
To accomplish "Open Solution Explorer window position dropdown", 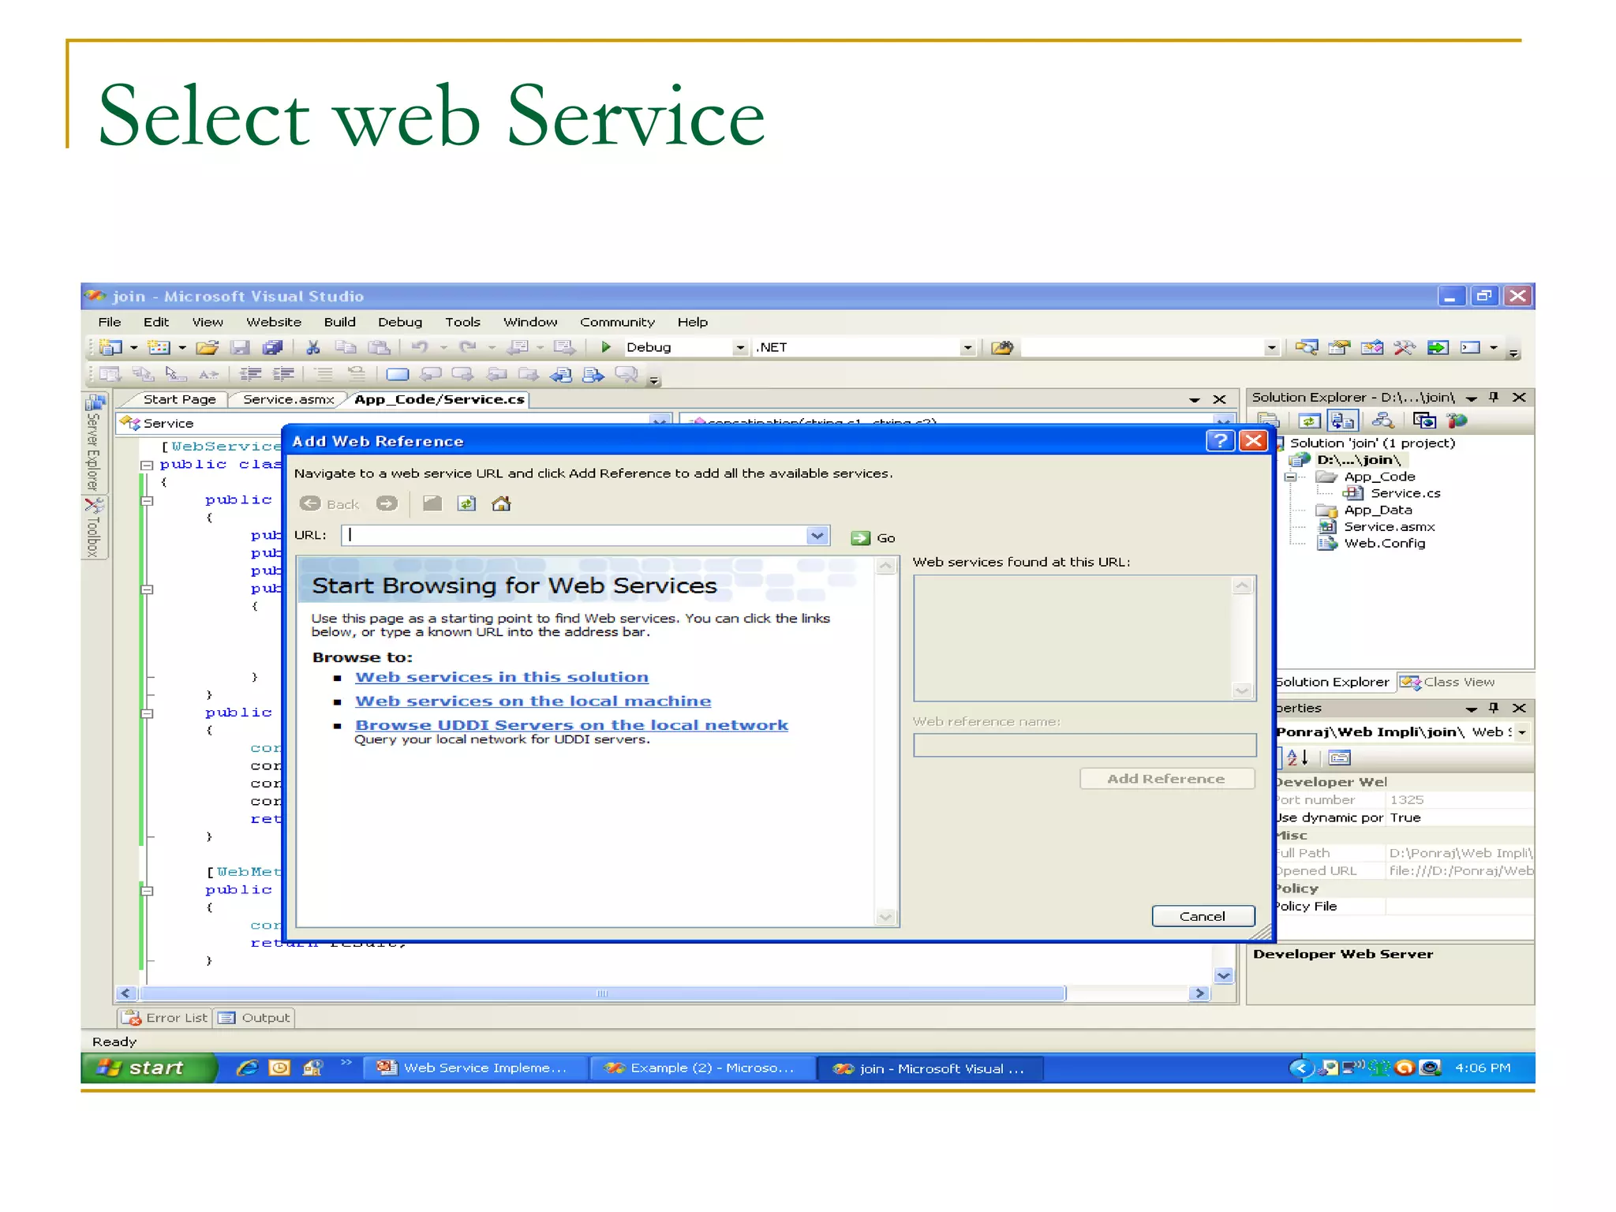I will click(1471, 398).
